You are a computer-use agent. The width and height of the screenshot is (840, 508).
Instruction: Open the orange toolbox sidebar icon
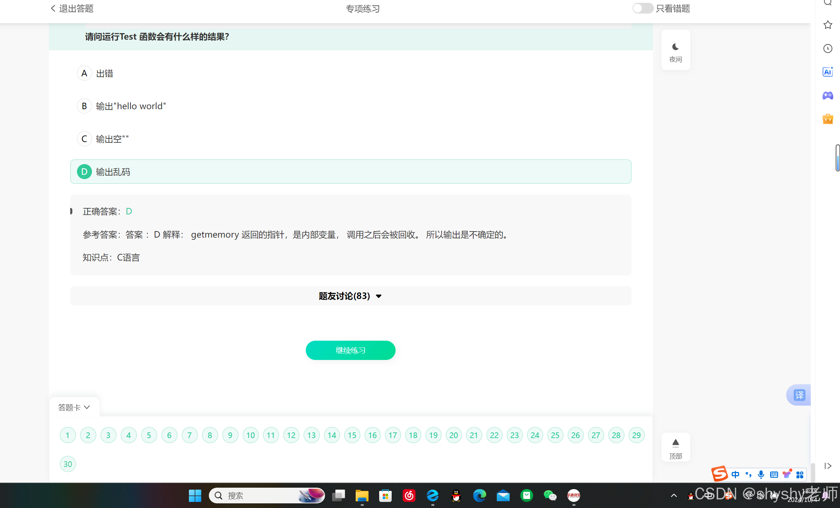[828, 119]
